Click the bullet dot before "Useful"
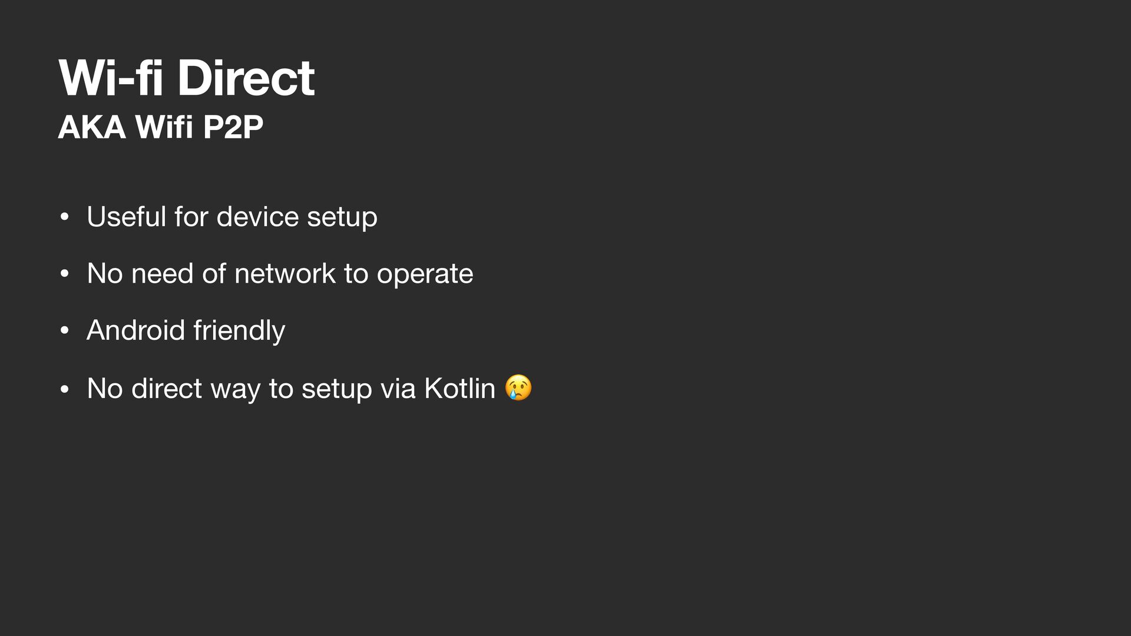Image resolution: width=1131 pixels, height=636 pixels. (x=65, y=217)
